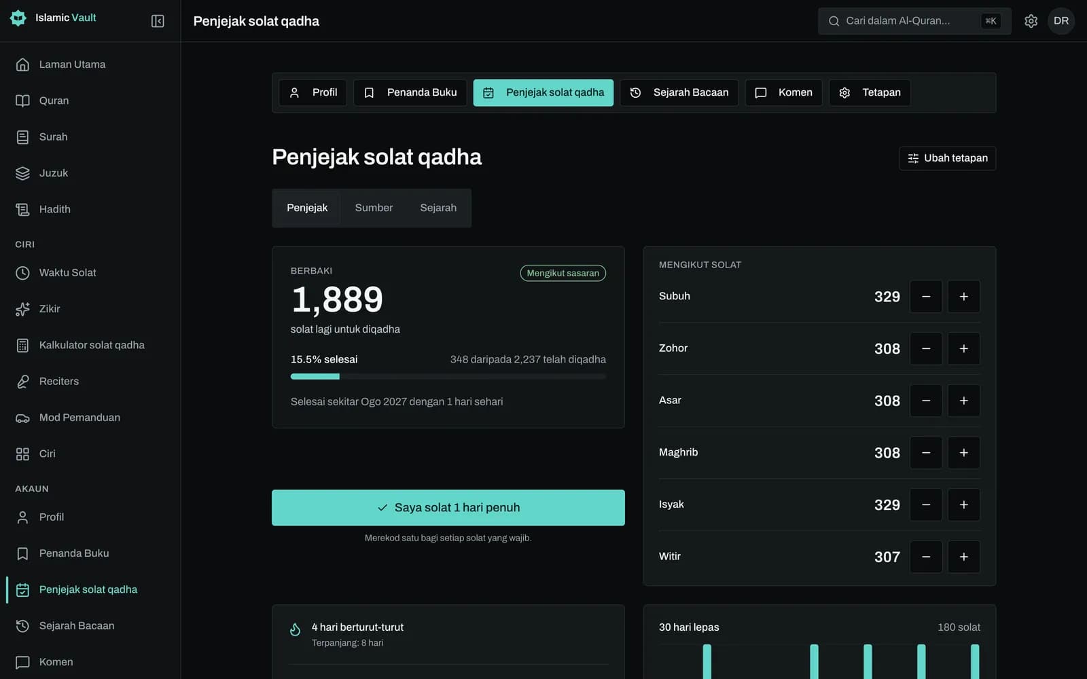Click the sidebar Sejarah Bacaan history icon

(22, 626)
